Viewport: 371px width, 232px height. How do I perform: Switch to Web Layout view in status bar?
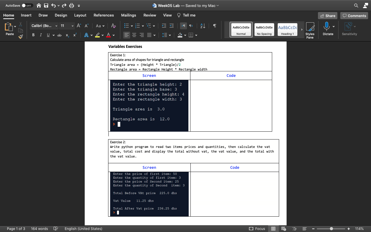(284, 229)
